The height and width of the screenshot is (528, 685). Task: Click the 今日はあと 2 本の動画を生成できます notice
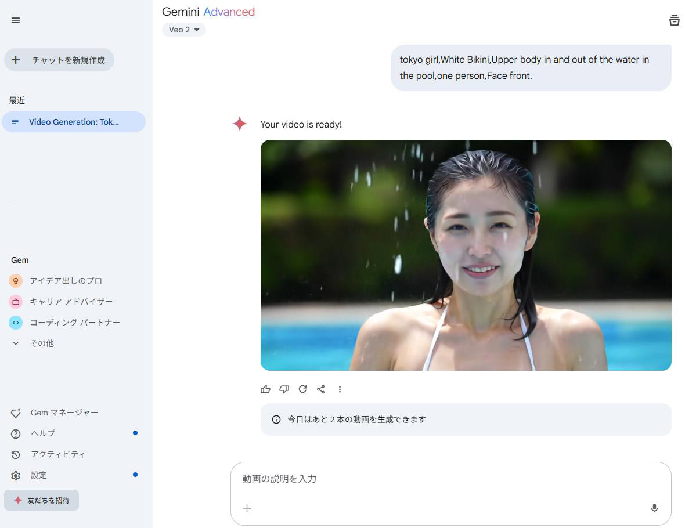(466, 419)
